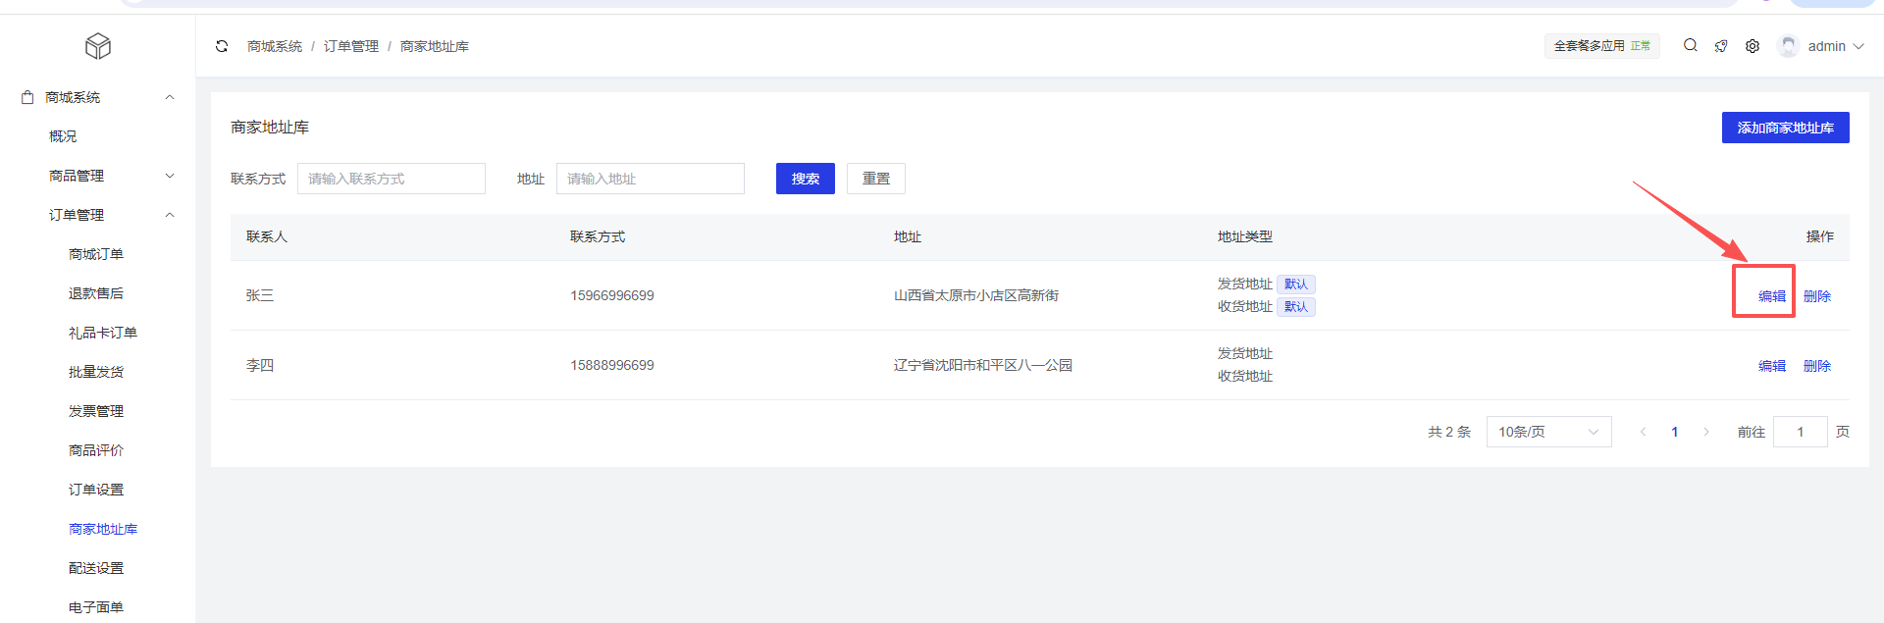
Task: Click the shopping bag icon beside 商城系统
Action: 27,97
